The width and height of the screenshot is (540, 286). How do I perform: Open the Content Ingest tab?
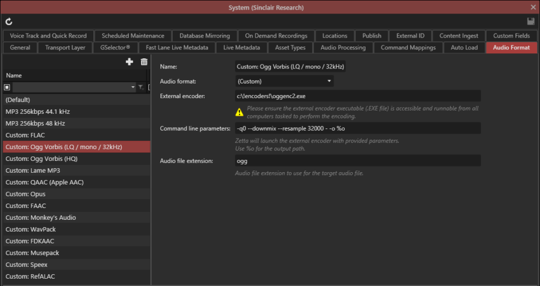click(459, 36)
